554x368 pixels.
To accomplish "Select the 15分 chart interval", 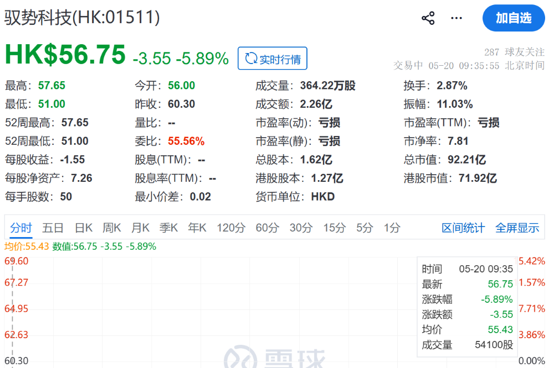I will pos(334,228).
